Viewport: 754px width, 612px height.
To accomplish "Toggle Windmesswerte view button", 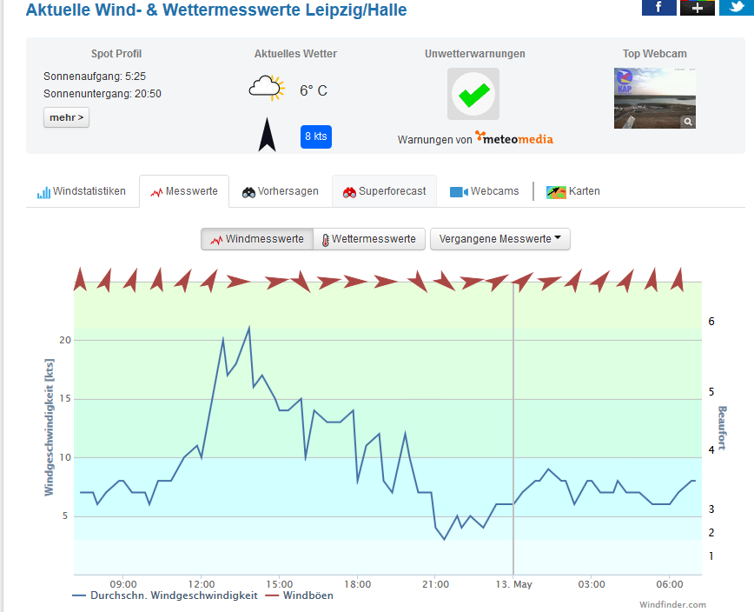I will point(257,239).
